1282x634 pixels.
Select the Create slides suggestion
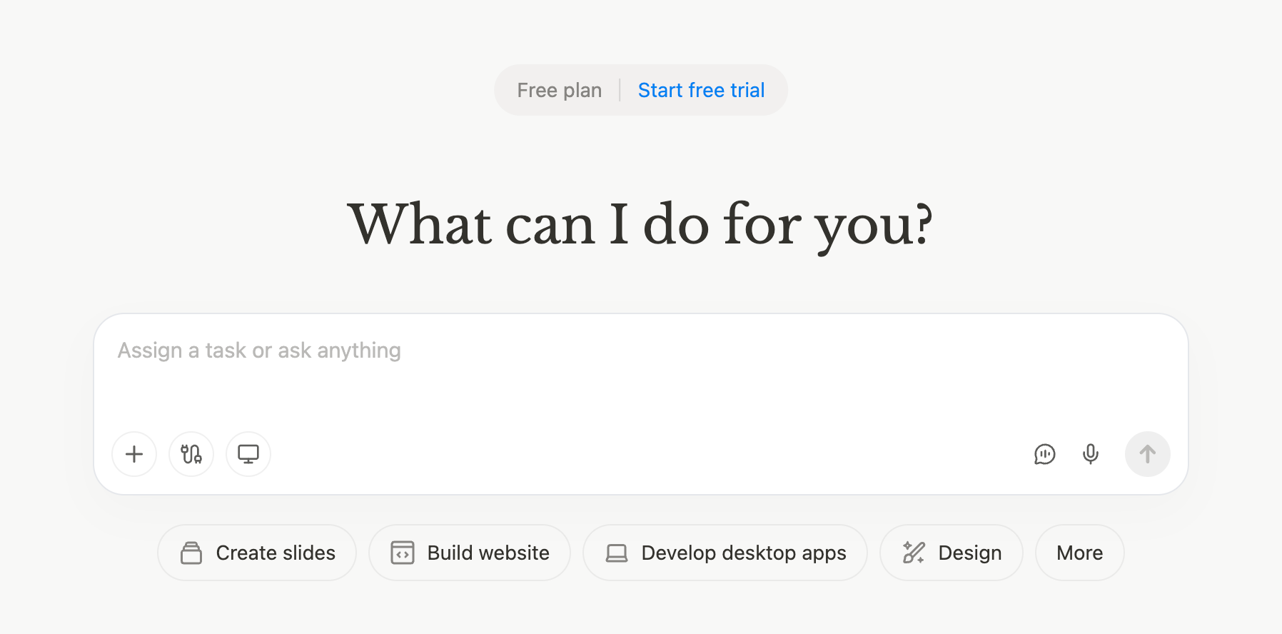276,553
